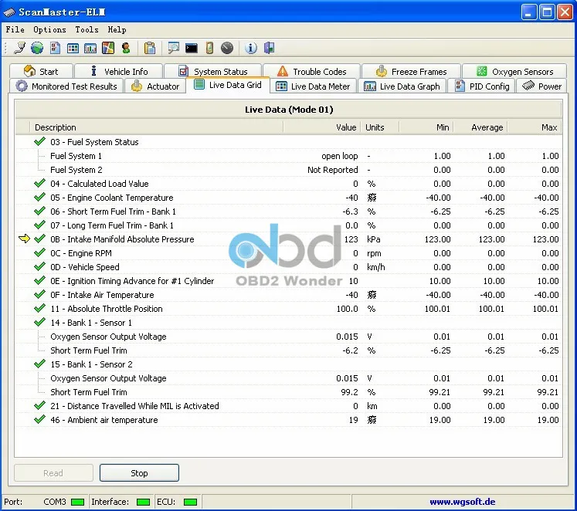Open the Help menu
Viewport: 577px width, 511px height.
click(117, 29)
